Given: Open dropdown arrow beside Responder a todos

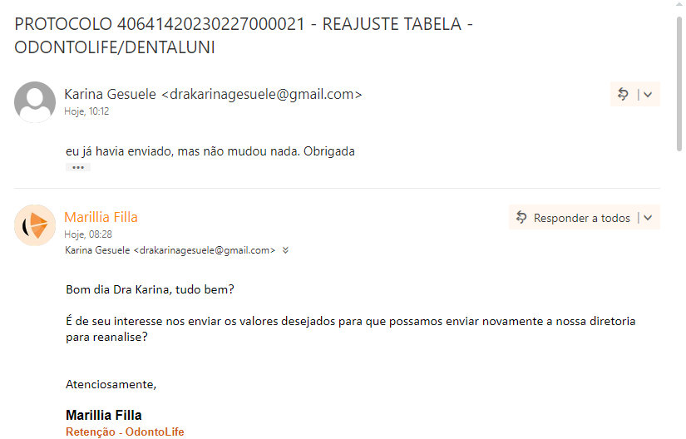Looking at the screenshot, I should coord(648,218).
